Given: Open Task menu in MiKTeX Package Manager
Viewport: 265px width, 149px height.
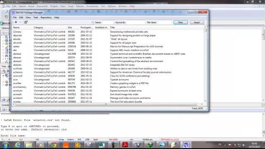Looking at the screenshot, I should click(x=36, y=17).
